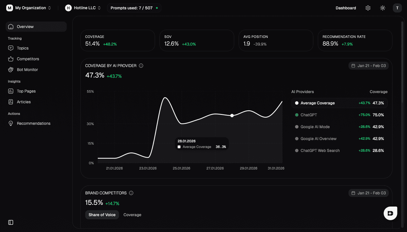Image resolution: width=407 pixels, height=232 pixels.
Task: Click the highlighted data point on the coverage chart
Action: (x=232, y=115)
